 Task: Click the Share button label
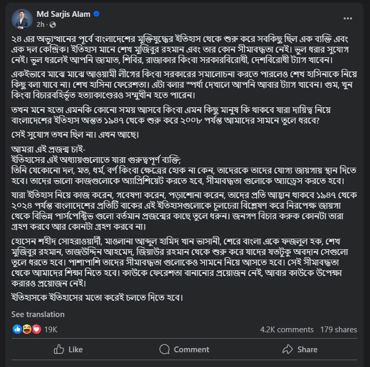click(307, 349)
